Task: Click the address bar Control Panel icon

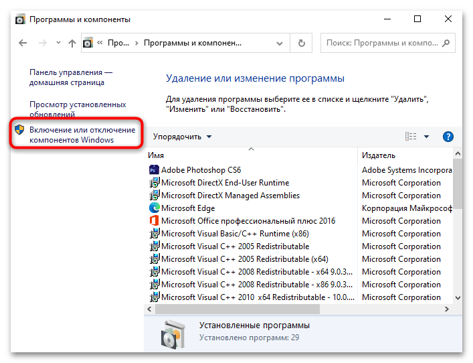Action: 88,43
